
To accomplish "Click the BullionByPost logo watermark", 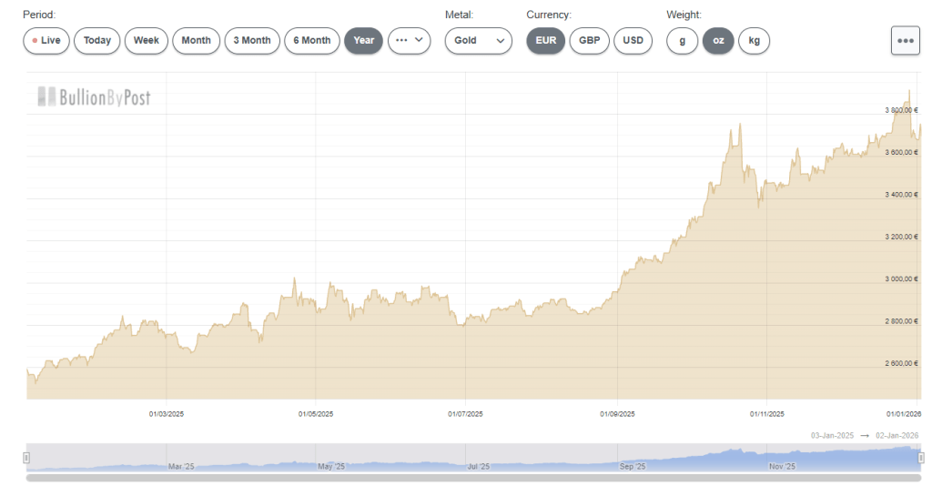I will point(94,97).
